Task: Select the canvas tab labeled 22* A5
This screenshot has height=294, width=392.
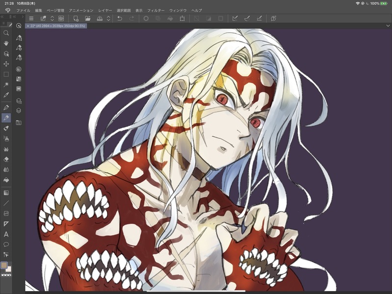Action: coord(56,26)
